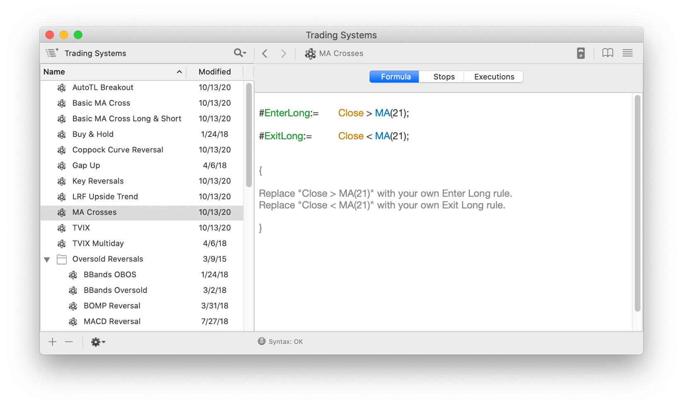The width and height of the screenshot is (683, 407).
Task: Click the sidebar list outline icon
Action: click(52, 53)
